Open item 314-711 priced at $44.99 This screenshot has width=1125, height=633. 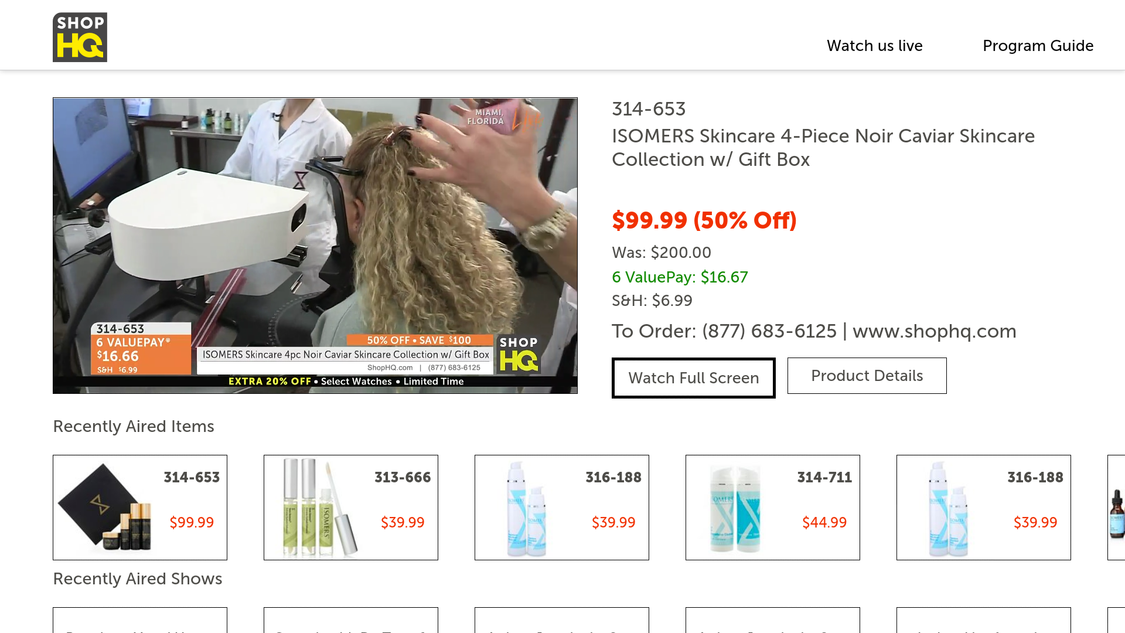773,508
